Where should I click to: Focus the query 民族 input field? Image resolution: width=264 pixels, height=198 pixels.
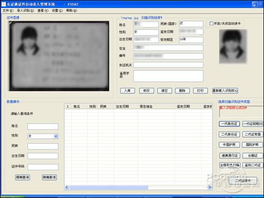[x=43, y=146]
